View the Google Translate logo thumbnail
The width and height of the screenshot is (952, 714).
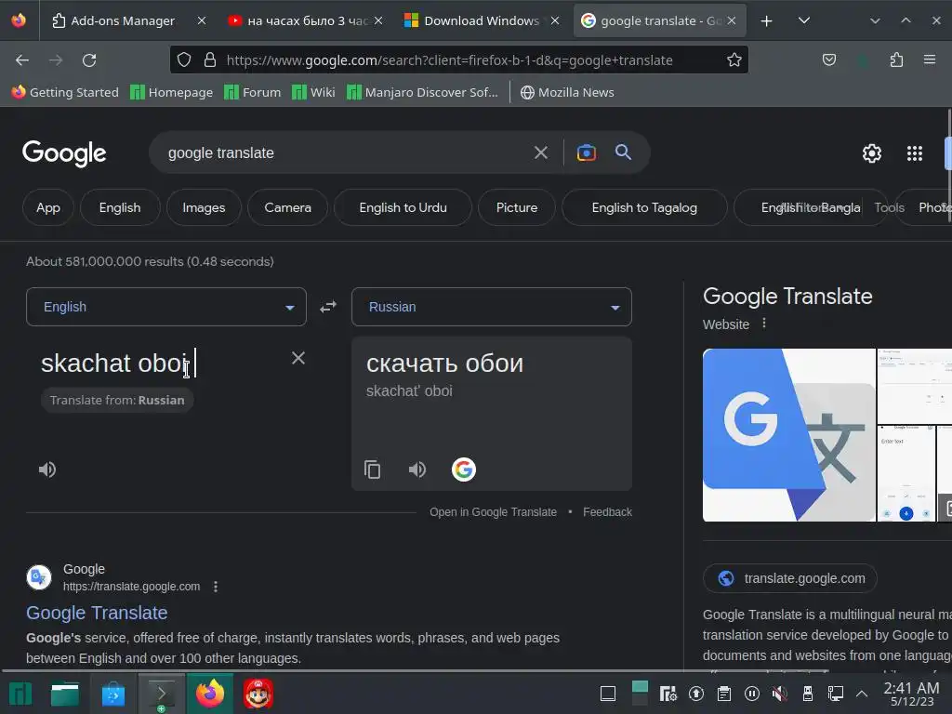coord(789,435)
